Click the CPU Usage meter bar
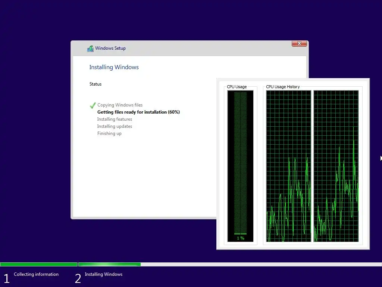This screenshot has width=382, height=287. click(240, 166)
